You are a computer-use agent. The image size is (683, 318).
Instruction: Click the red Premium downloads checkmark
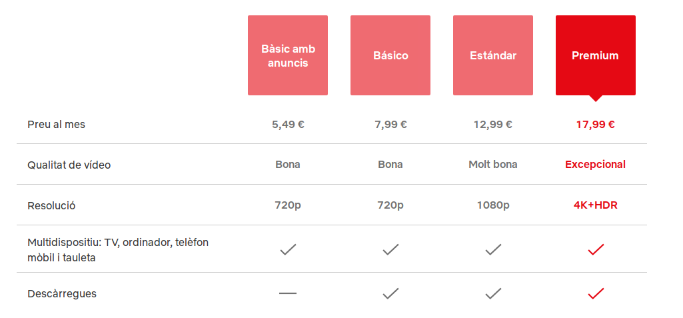[x=596, y=293]
